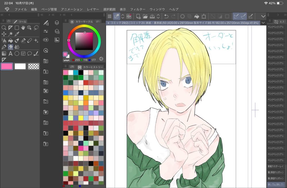Select the コミック29(2) canvas tab
This screenshot has width=287, height=188.
pyautogui.click(x=183, y=23)
